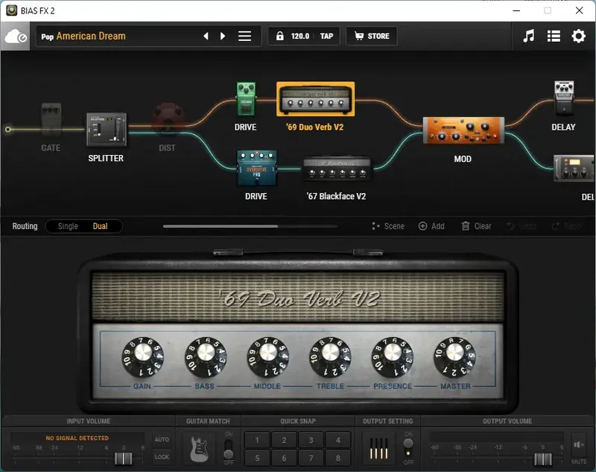Select Quick Snap 4
Screen dimensions: 596x472
(x=338, y=440)
